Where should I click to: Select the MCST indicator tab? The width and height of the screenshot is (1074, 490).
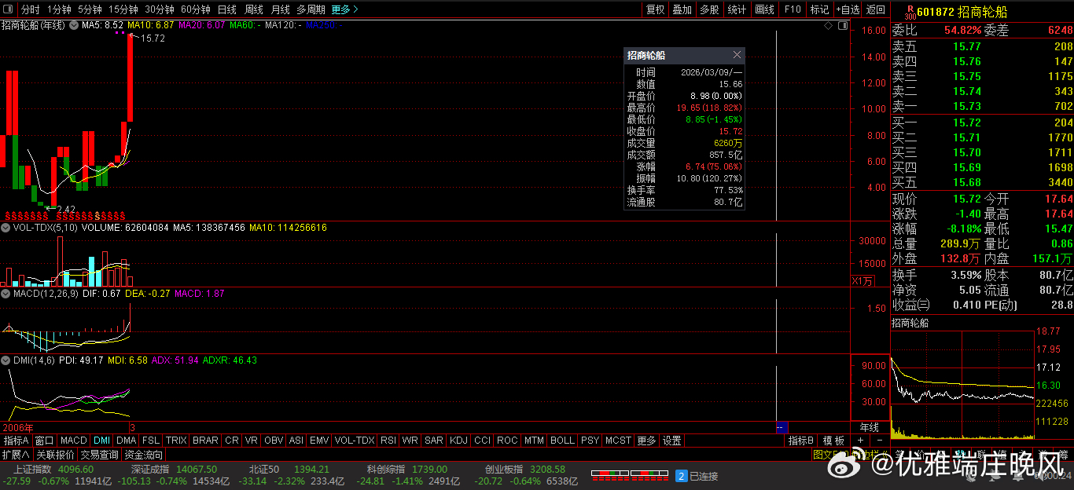618,441
